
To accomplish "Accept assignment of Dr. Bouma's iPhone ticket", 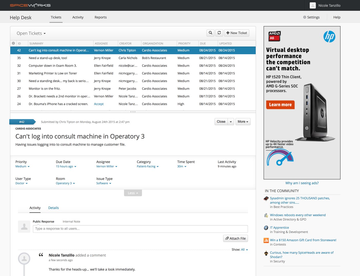I will pos(99,104).
